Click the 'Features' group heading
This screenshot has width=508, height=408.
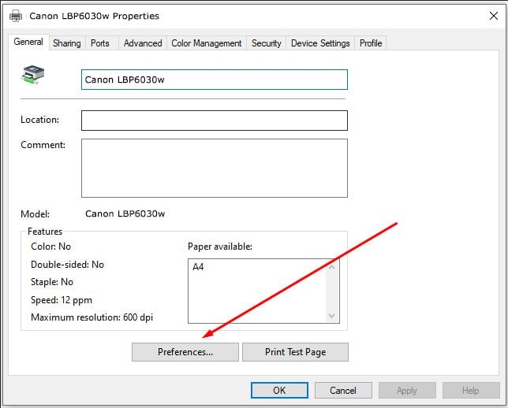click(x=45, y=232)
